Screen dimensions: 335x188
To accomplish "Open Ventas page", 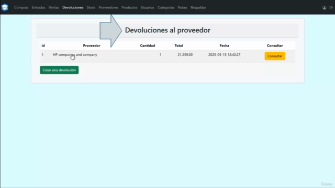I will pyautogui.click(x=53, y=7).
